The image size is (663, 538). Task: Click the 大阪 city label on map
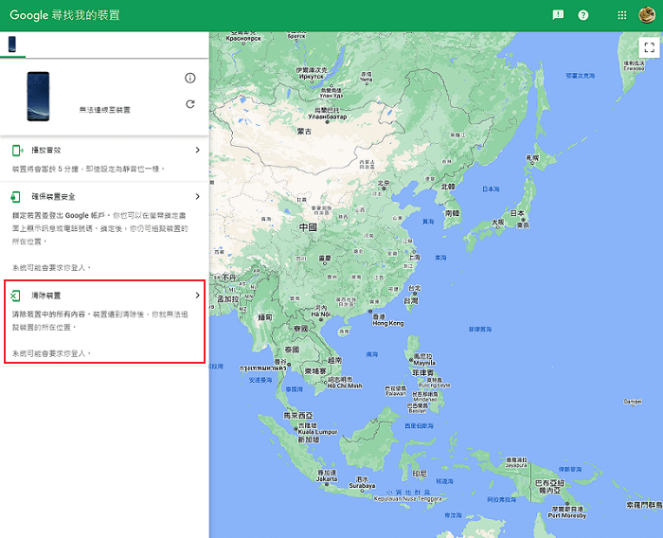(x=497, y=222)
